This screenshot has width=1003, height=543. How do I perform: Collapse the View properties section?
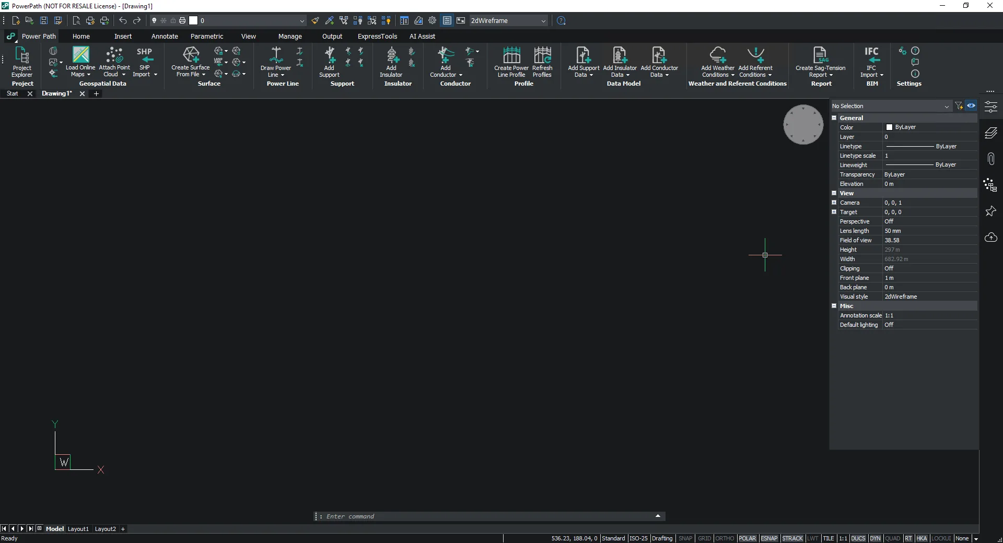coord(834,193)
